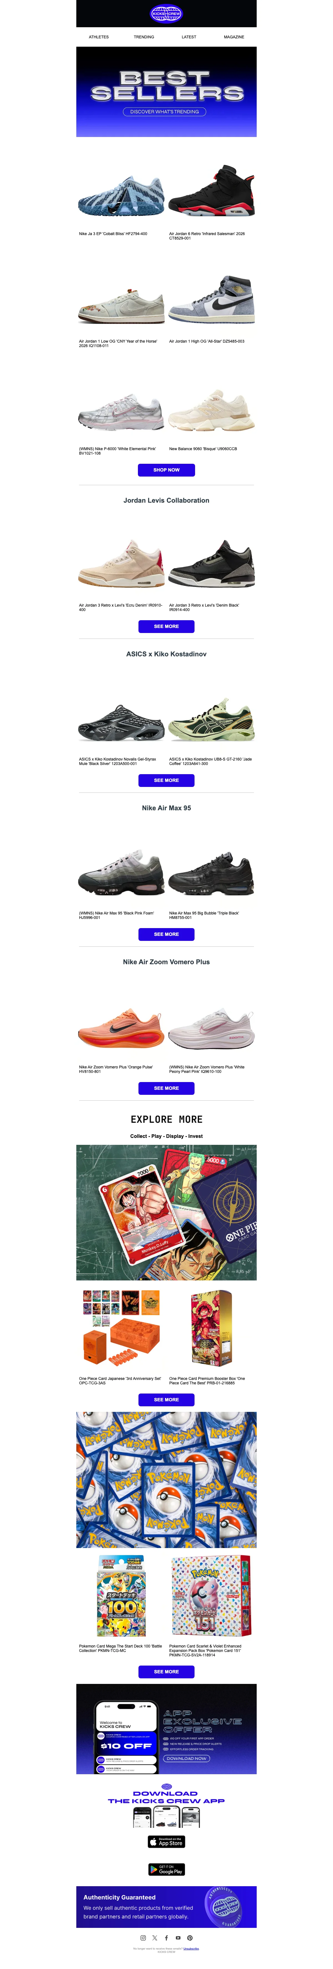Screen dimensions: 333x1969
Task: Click the Unsubscribe link
Action: (191, 1948)
